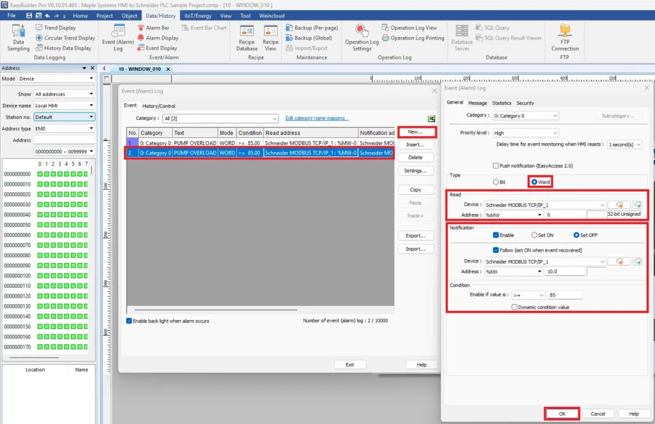655x424 pixels.
Task: Select the Word type radio button
Action: click(x=534, y=182)
